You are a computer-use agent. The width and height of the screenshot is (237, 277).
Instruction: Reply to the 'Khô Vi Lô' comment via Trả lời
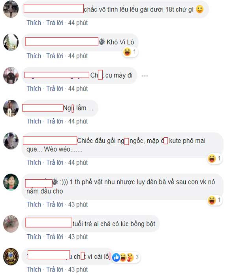click(55, 56)
